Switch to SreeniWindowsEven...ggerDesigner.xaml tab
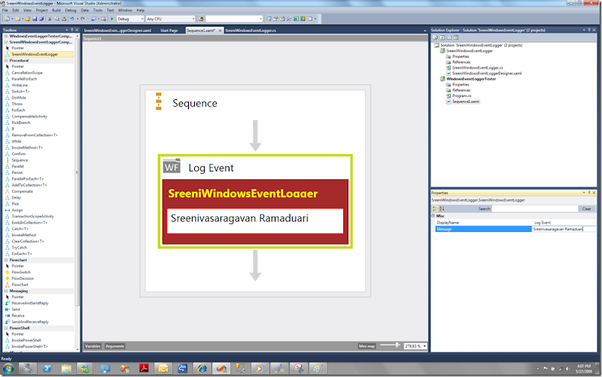 point(117,30)
